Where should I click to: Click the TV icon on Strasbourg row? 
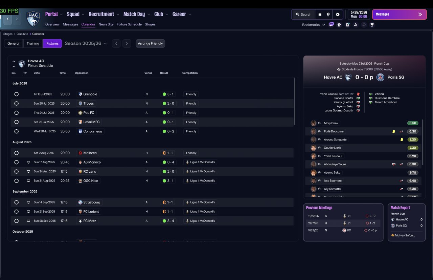pyautogui.click(x=28, y=202)
